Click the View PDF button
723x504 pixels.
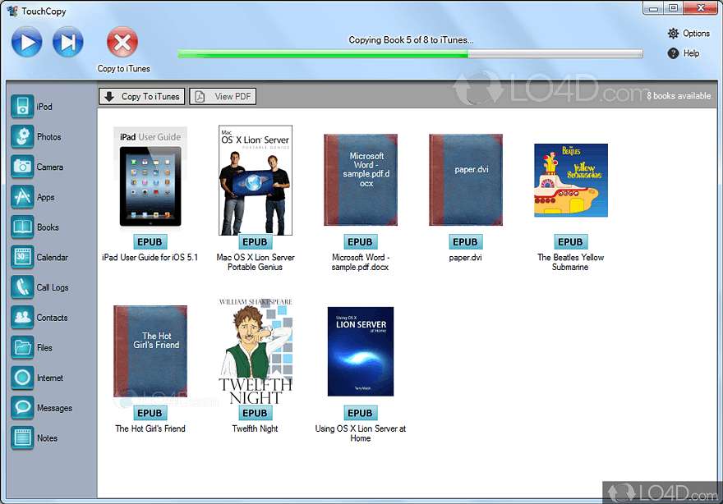coord(223,96)
